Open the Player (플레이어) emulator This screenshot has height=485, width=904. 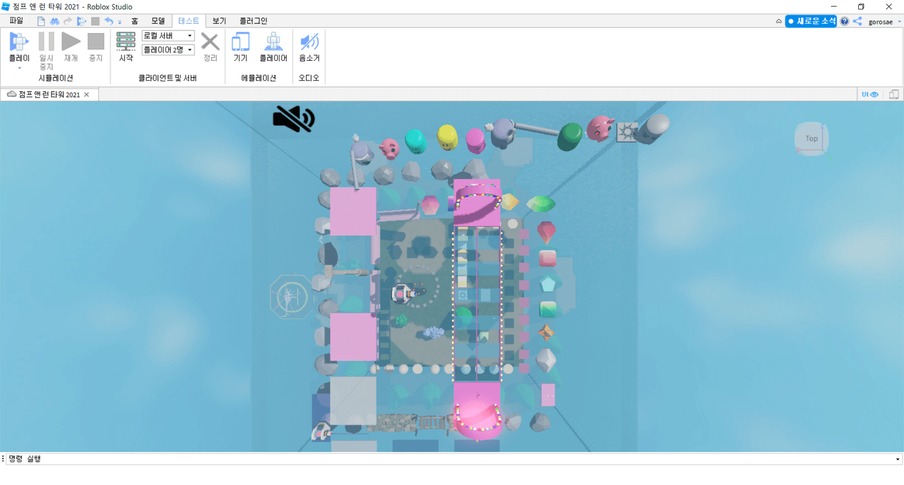pos(273,46)
